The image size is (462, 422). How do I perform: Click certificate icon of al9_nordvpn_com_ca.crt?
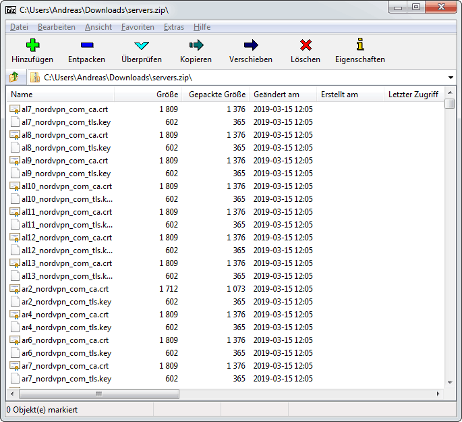tap(15, 161)
